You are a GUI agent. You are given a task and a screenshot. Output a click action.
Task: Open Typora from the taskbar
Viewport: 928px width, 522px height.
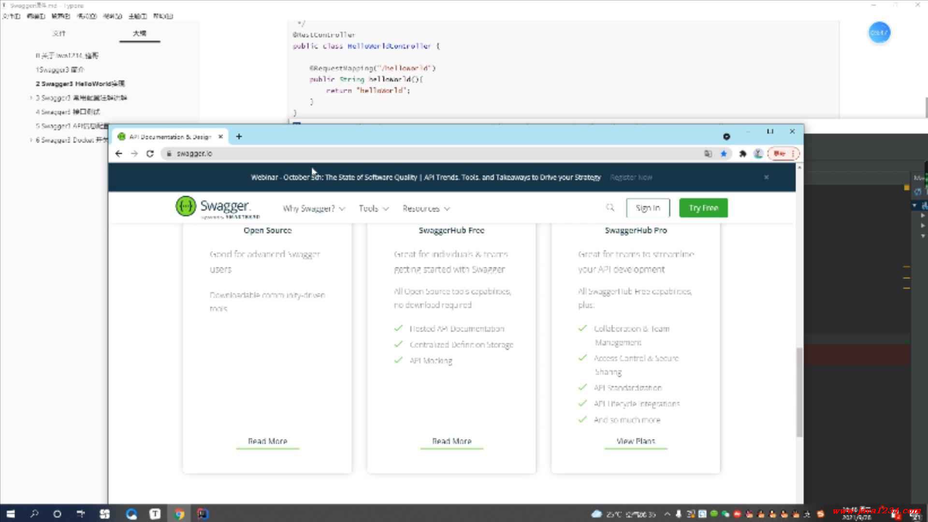tap(155, 514)
